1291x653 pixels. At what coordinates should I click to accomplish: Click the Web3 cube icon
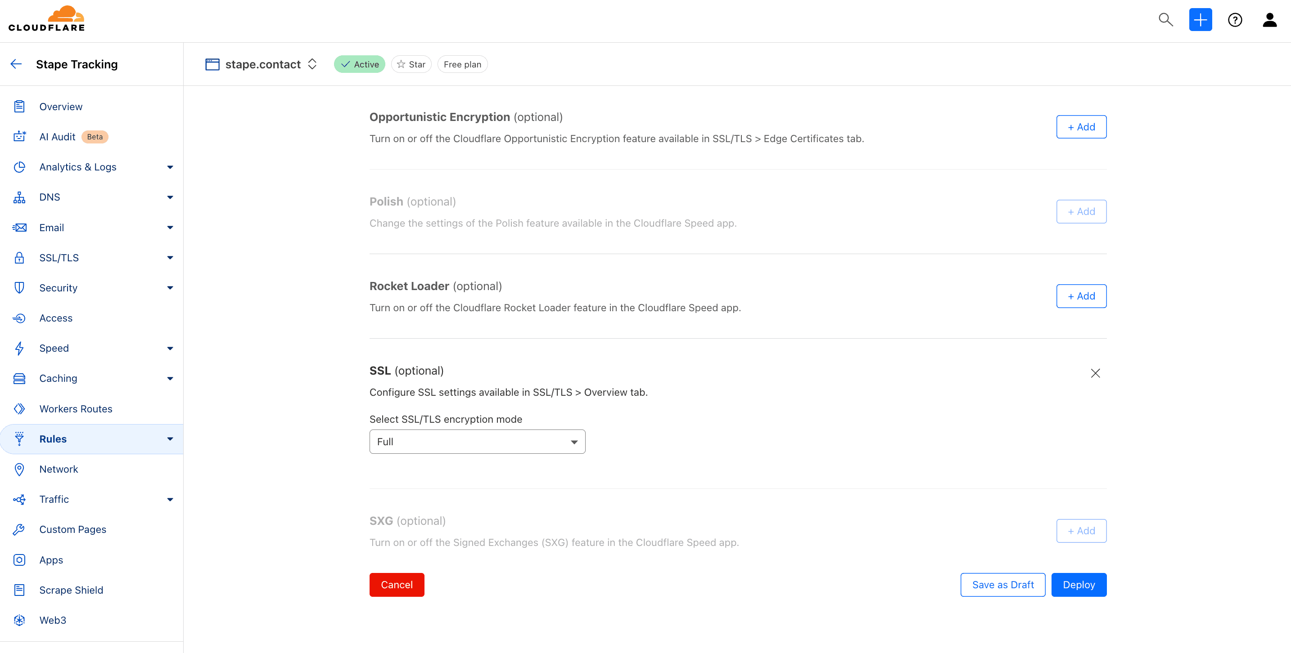tap(19, 620)
